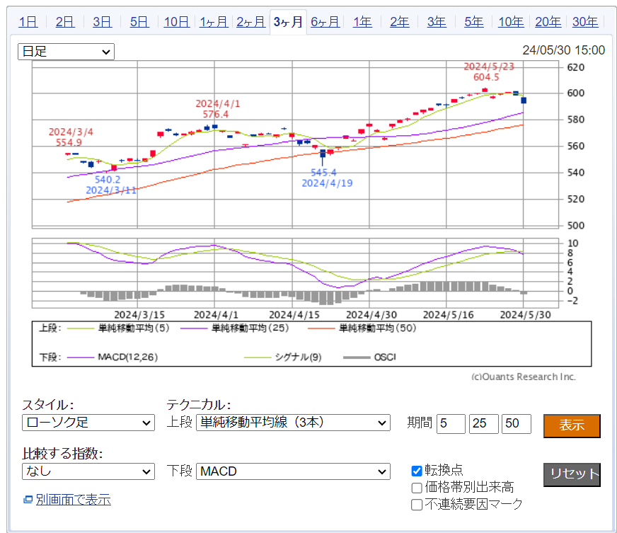
Task: Show the 30年 long-term chart tab
Action: coord(584,22)
